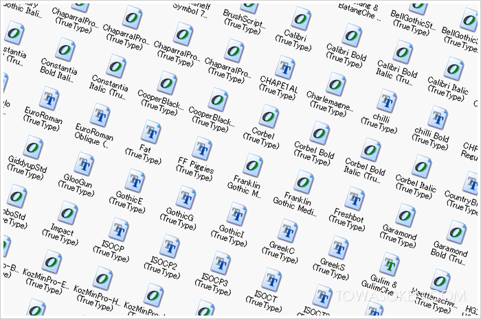Screen dimensions: 481x319
Task: Select the Fat (TrueType) font icon
Action: click(x=150, y=132)
